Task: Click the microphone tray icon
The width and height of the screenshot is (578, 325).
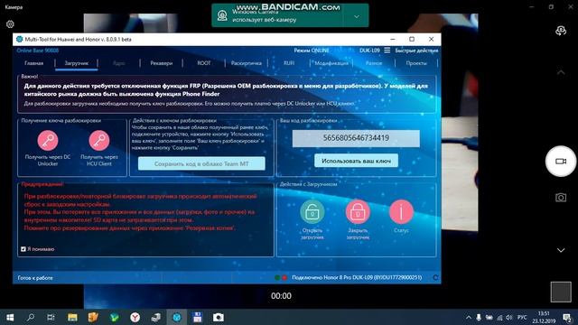Action: pyautogui.click(x=479, y=317)
